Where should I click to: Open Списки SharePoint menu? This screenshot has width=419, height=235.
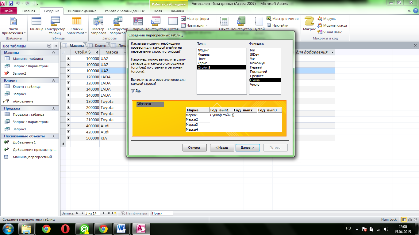[x=77, y=26]
